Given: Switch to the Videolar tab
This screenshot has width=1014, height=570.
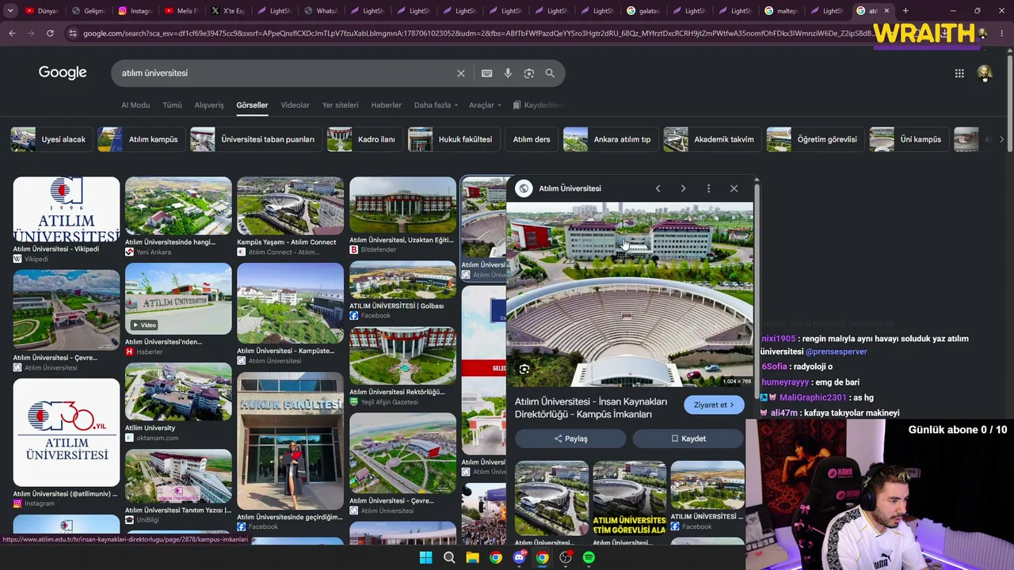Looking at the screenshot, I should point(295,105).
